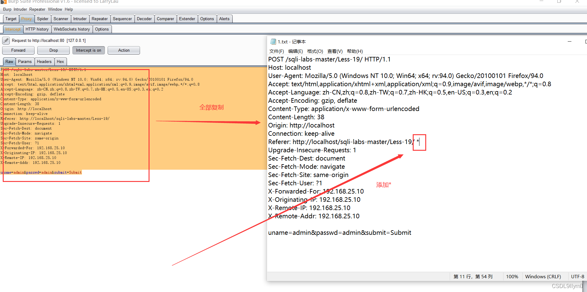Switch to the Params view tab
The image size is (587, 292).
coord(25,61)
